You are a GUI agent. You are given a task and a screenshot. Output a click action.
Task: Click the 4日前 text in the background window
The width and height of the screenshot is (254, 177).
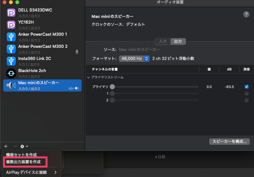click(x=160, y=157)
